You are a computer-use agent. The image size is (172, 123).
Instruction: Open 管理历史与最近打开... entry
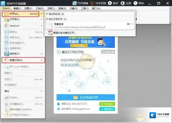[90, 33]
